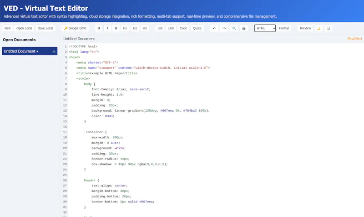Click the <head> tag line
Viewport: 364px width, 217px height.
click(75, 57)
